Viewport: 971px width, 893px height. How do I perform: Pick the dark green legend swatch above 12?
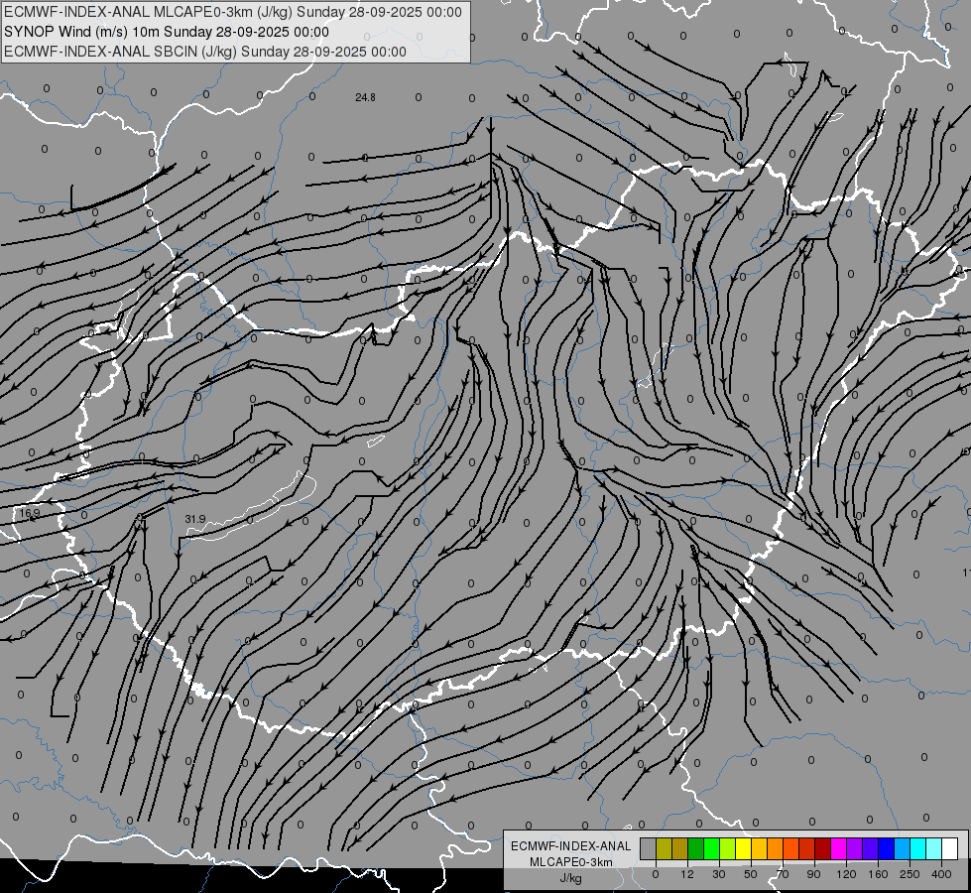pos(696,848)
